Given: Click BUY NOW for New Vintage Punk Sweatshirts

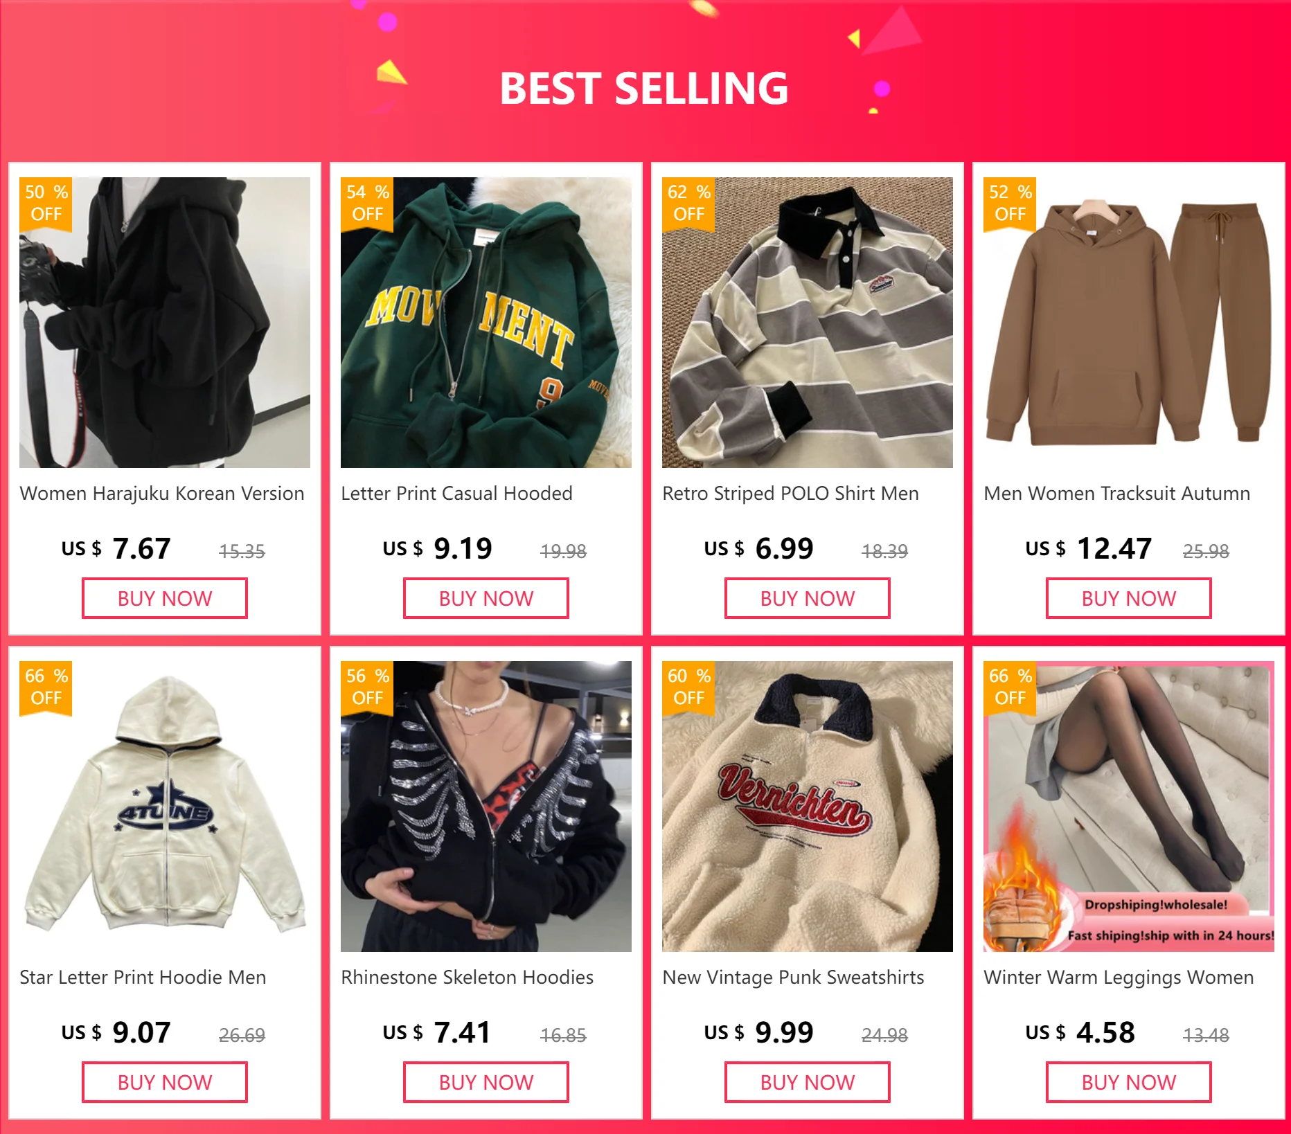Looking at the screenshot, I should [x=808, y=1082].
